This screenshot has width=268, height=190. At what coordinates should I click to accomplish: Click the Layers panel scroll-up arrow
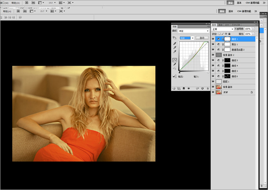[257, 38]
